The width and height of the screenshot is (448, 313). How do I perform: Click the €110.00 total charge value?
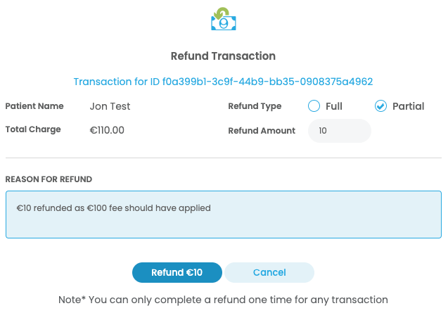(x=107, y=130)
